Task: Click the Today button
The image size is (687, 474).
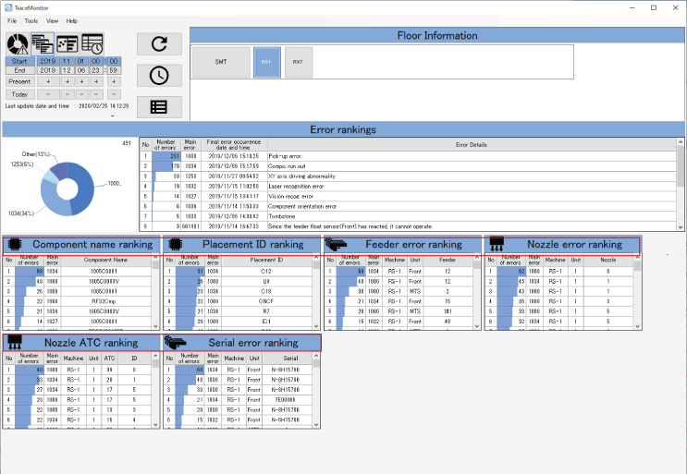Action: click(x=19, y=94)
